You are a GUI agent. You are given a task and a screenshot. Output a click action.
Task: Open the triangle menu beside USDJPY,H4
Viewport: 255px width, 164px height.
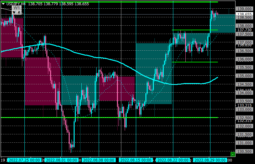[3, 4]
